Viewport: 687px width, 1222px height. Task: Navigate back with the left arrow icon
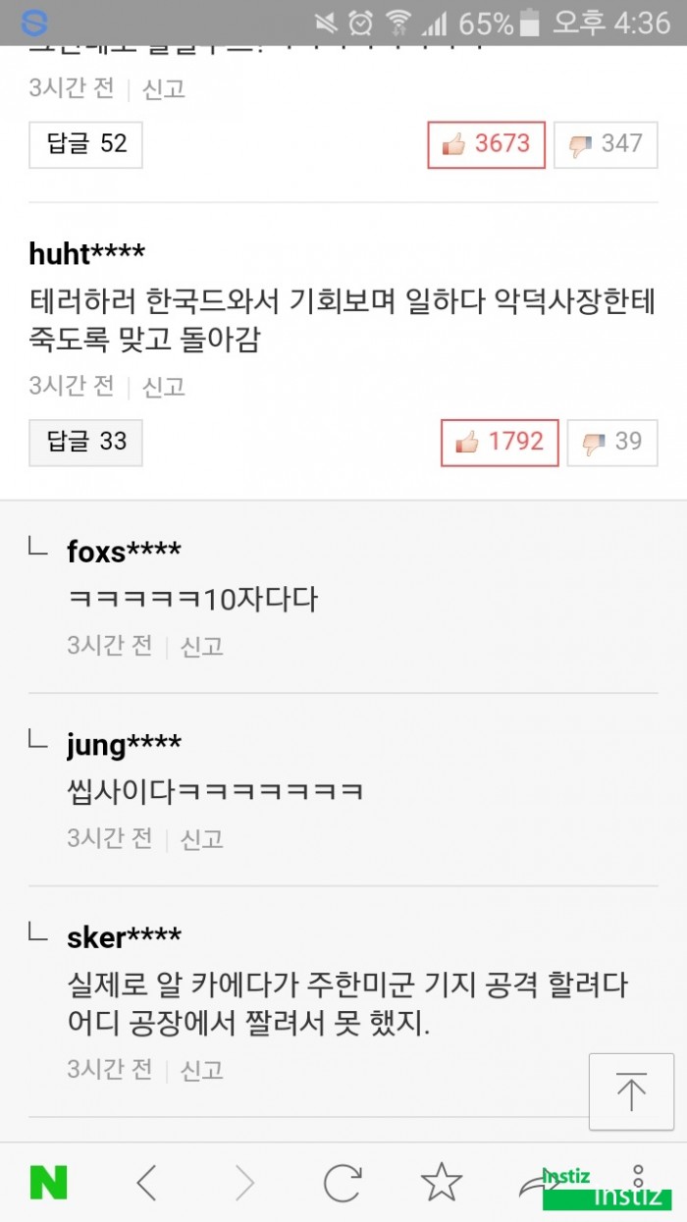pyautogui.click(x=147, y=1182)
